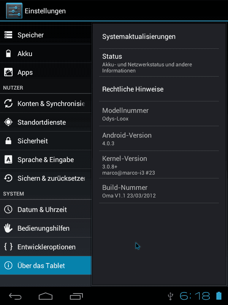This screenshot has height=305, width=228.
Task: Select Über das Tablet entry
Action: [x=46, y=265]
